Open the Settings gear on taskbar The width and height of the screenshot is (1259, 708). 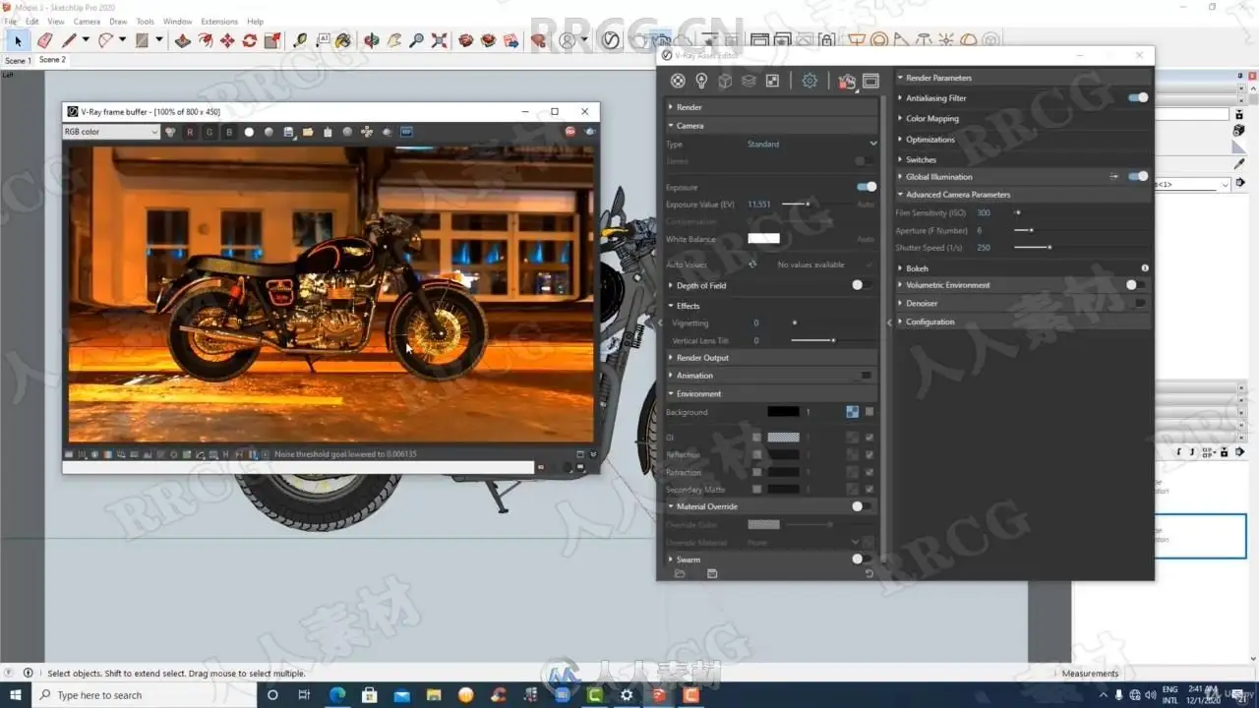pyautogui.click(x=627, y=695)
